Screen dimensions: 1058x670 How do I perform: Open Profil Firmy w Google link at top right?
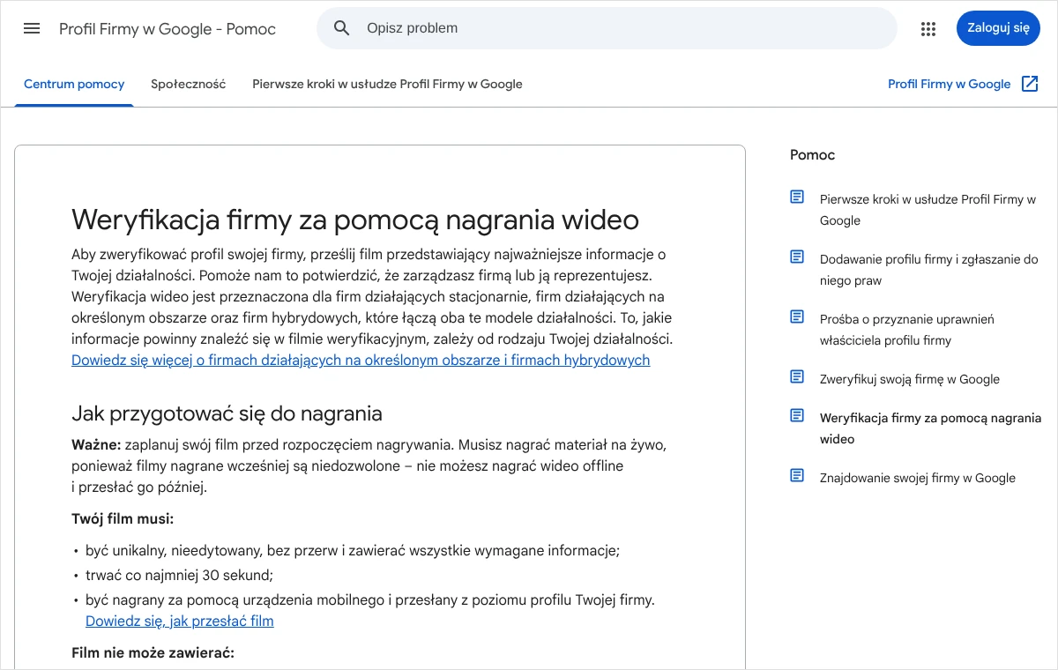[949, 85]
